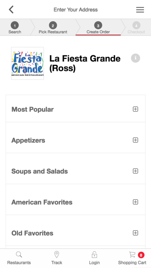The width and height of the screenshot is (151, 268).
Task: Click the cart item count badge
Action: (x=141, y=255)
